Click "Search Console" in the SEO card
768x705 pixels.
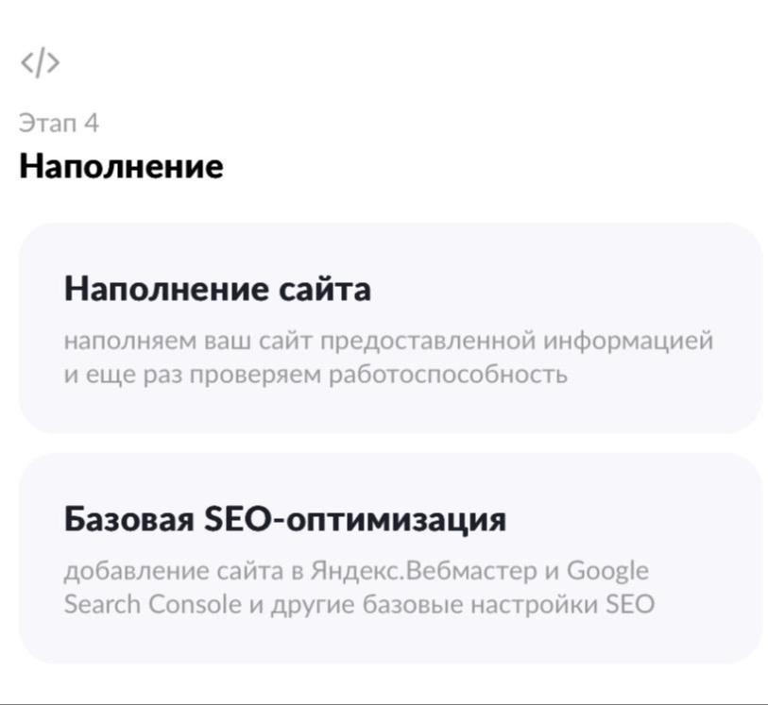coord(152,604)
